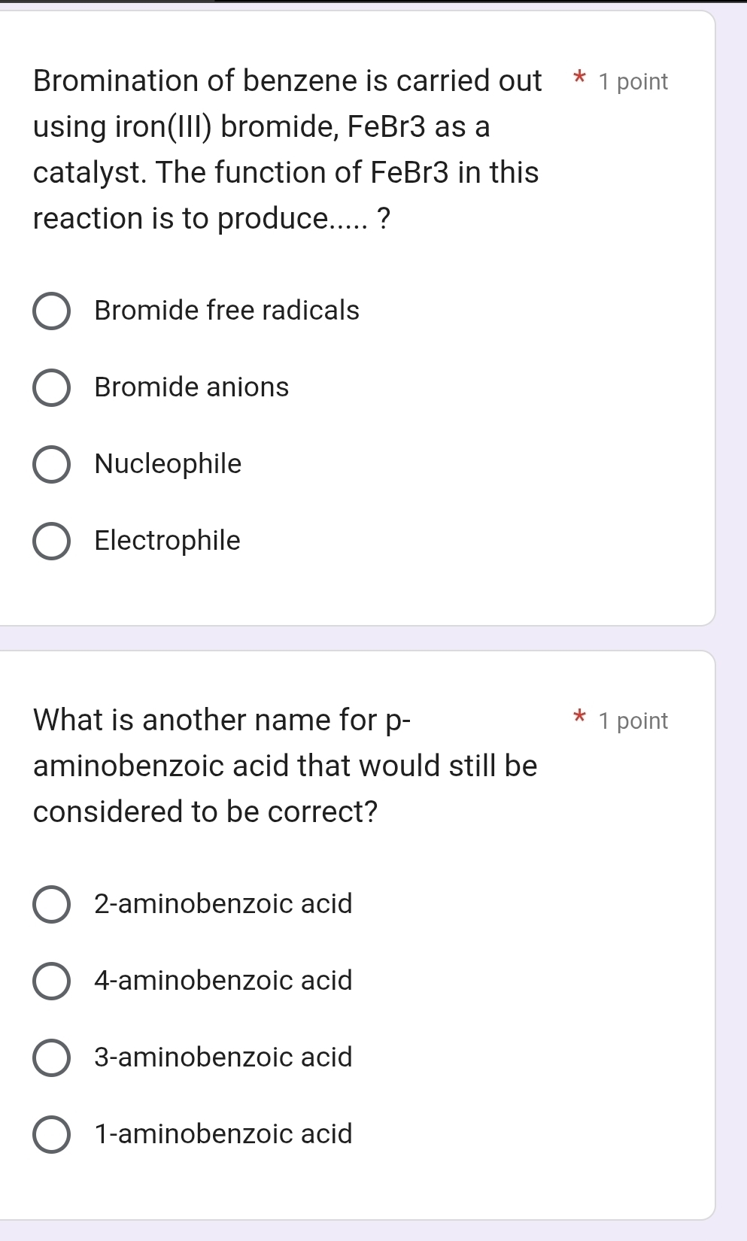Select the '1-aminobenzoic acid' radio button
Screen dimensions: 747x1241
pyautogui.click(x=52, y=1134)
